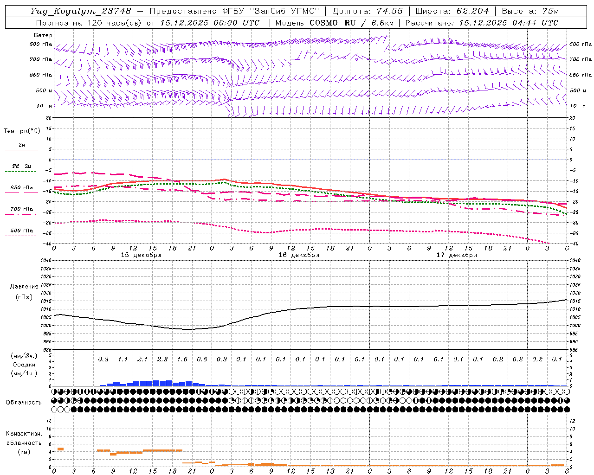Click the 985 value on left pressure axis
The image size is (594, 475).
point(46,349)
